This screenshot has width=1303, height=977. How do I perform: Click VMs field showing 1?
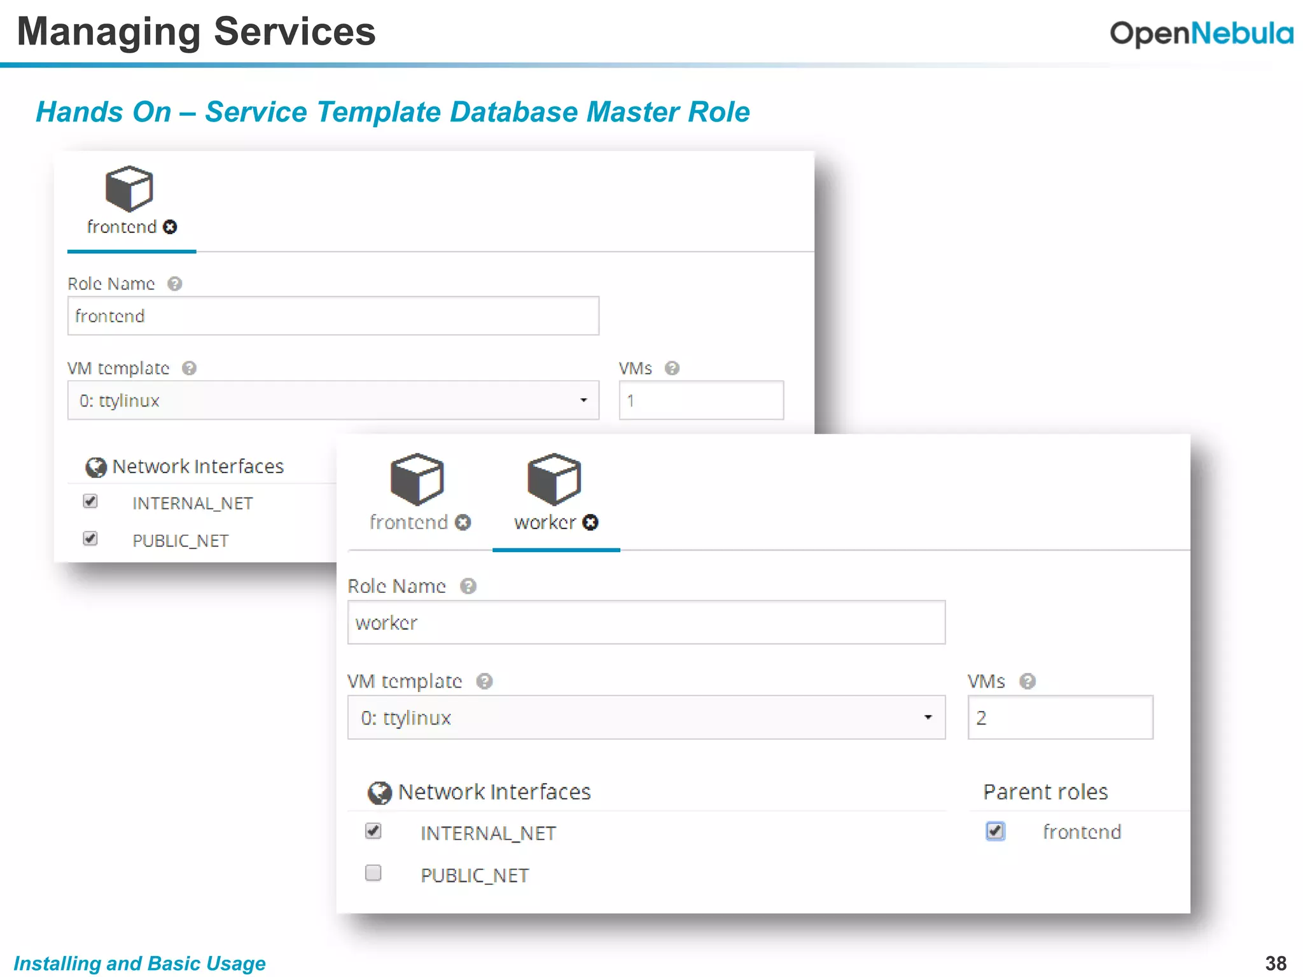(701, 400)
